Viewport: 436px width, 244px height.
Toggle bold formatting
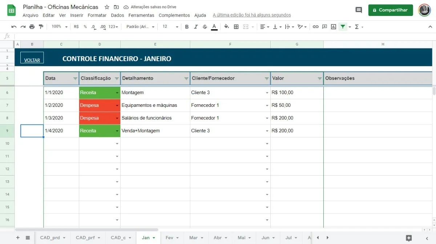coord(187,27)
